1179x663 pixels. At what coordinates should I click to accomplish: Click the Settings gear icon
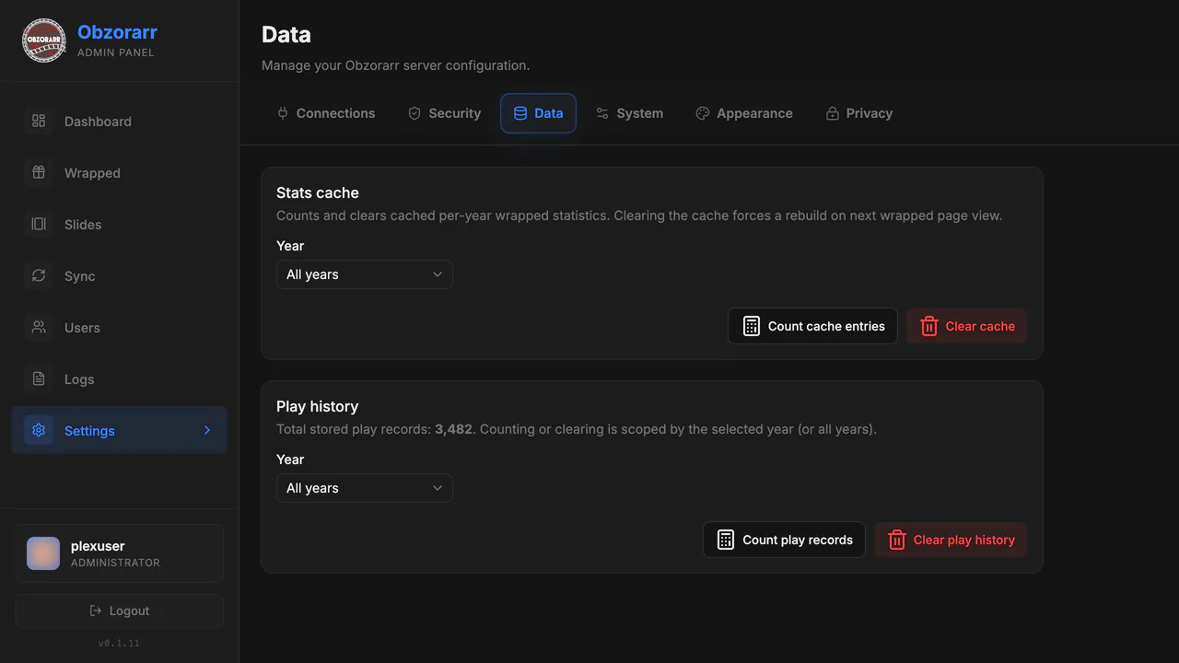[39, 430]
